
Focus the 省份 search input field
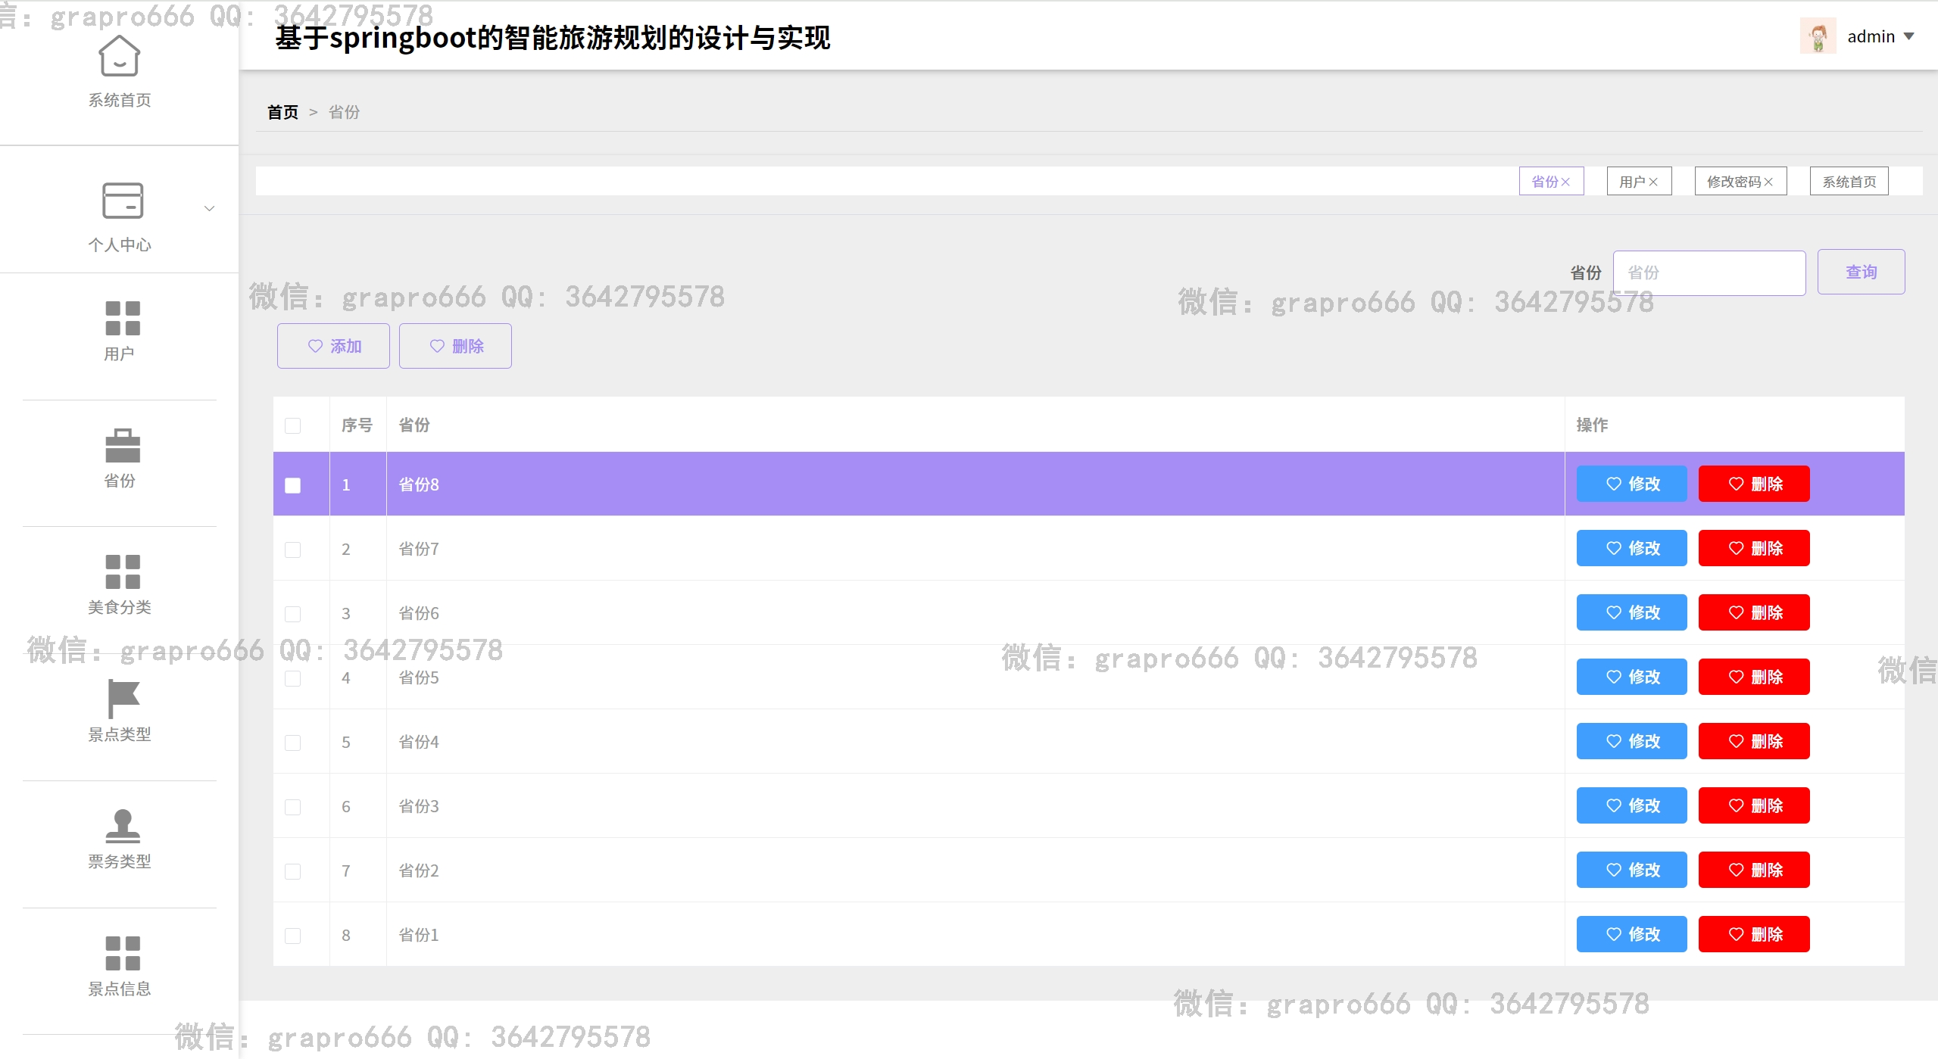[x=1709, y=273]
